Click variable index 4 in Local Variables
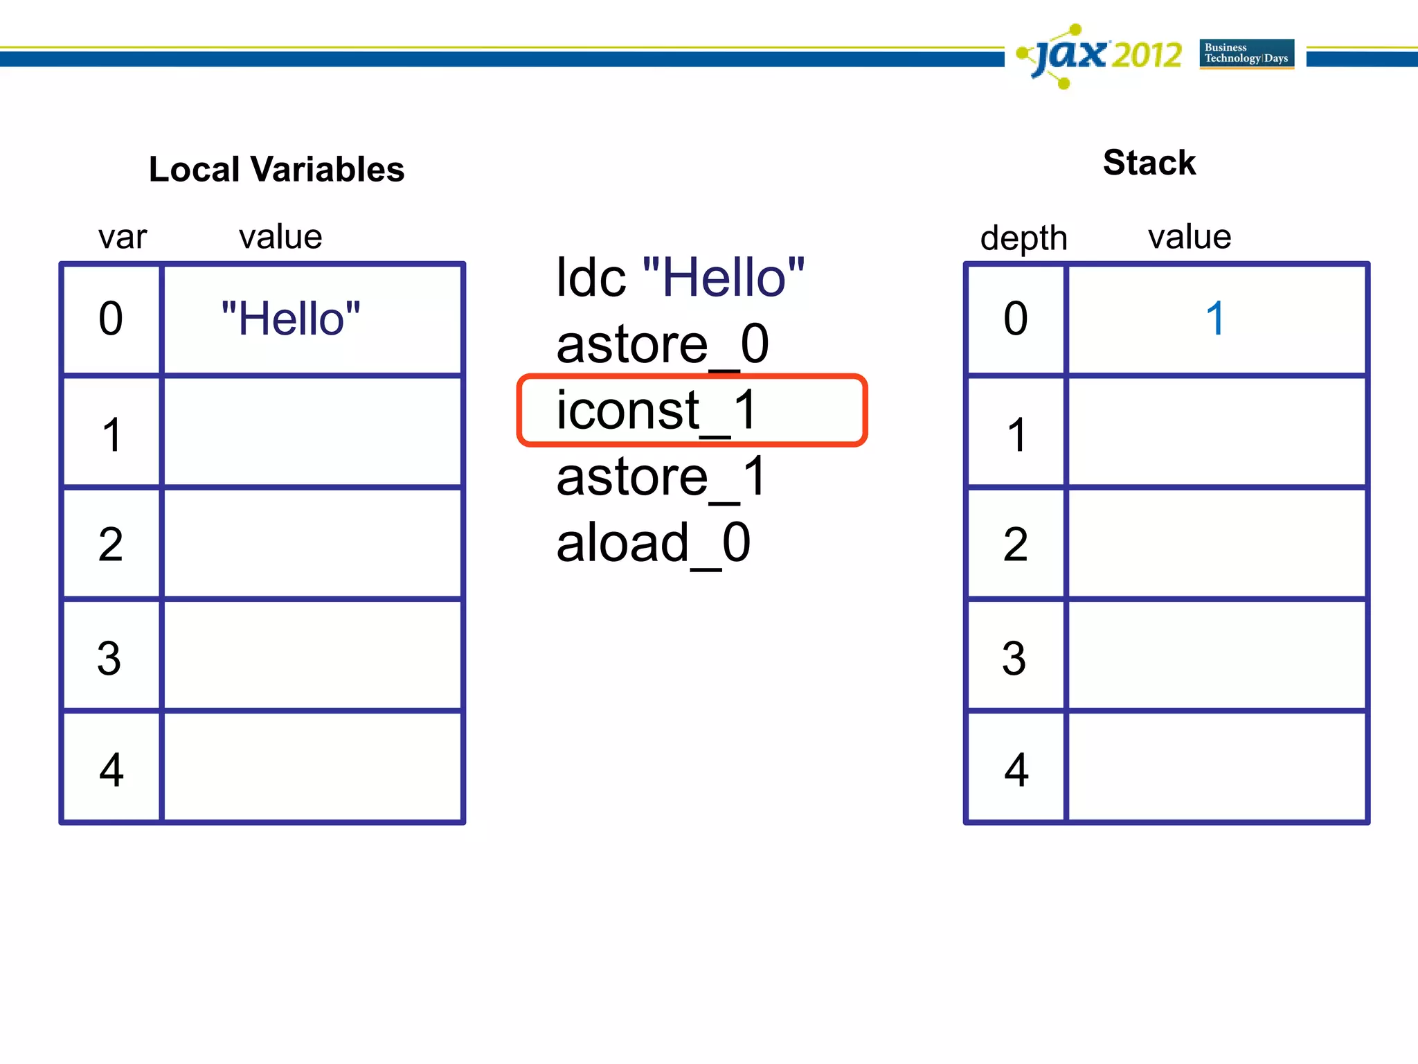1418x1064 pixels. [111, 770]
